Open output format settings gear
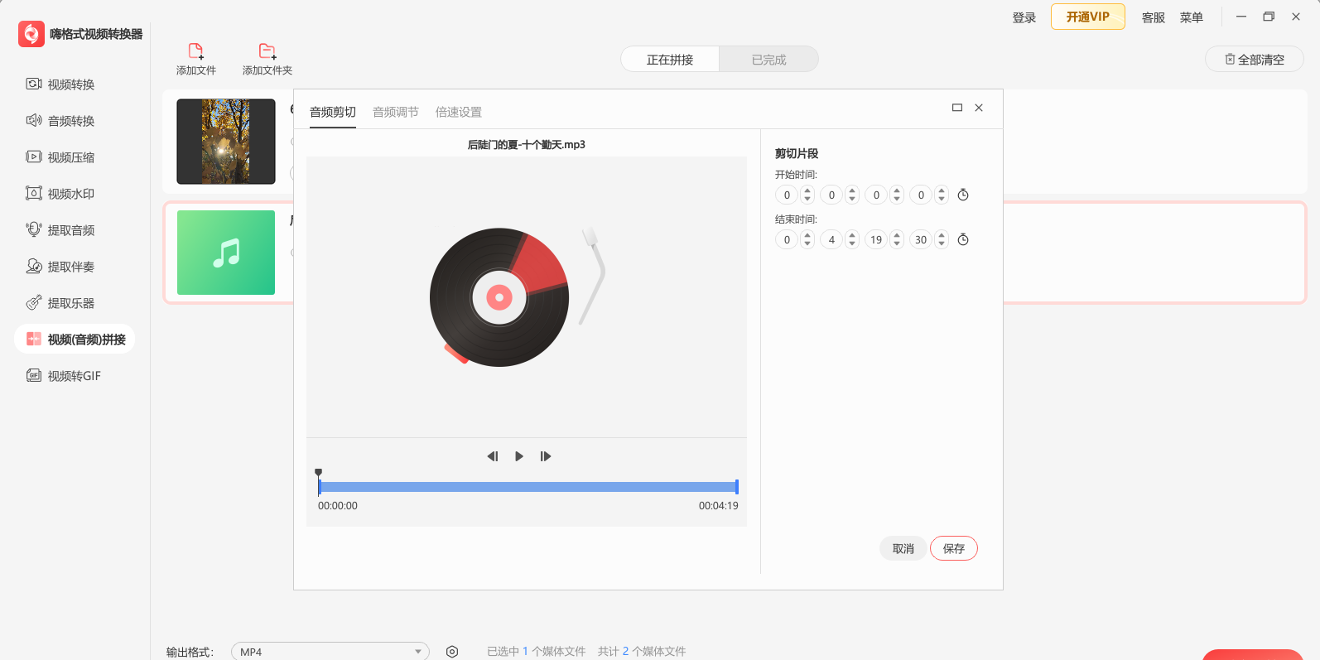Viewport: 1320px width, 660px height. [452, 652]
